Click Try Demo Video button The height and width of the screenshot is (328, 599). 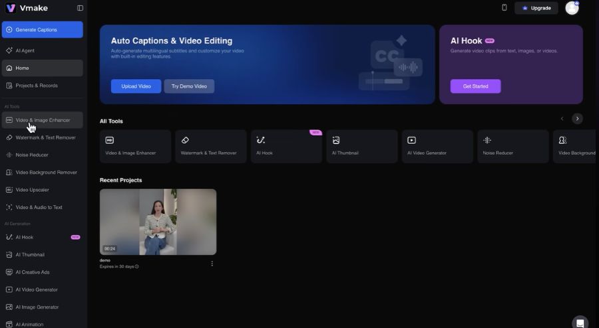[189, 86]
